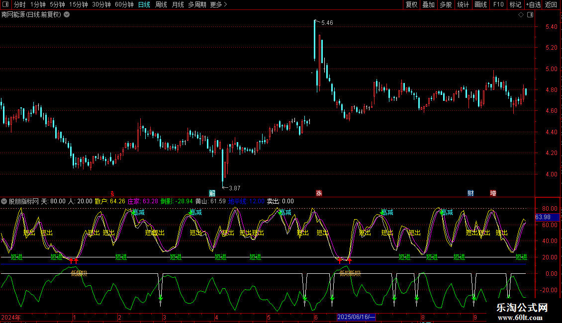Click the 63.98 indicator value tag

click(543, 217)
